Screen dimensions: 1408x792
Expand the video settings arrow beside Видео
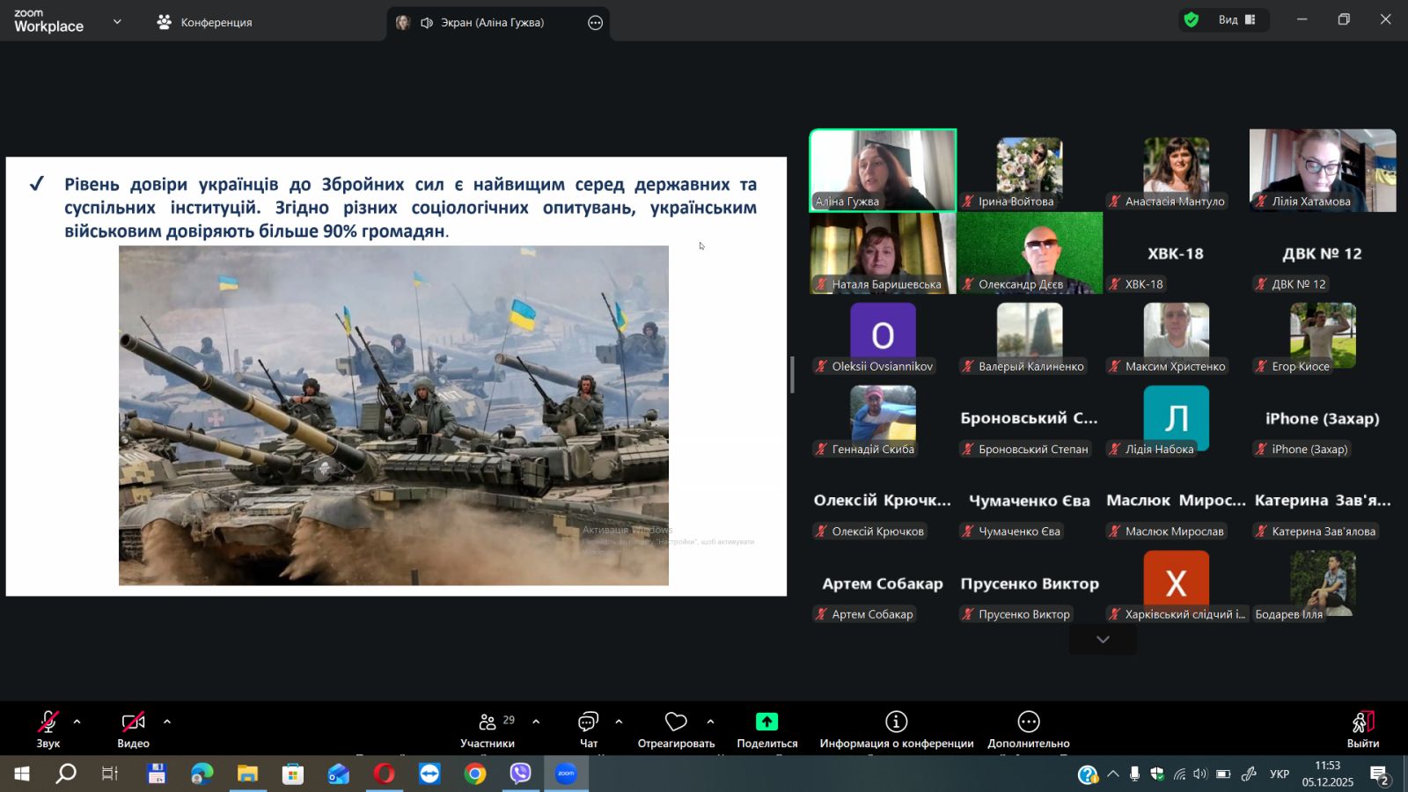pos(167,722)
